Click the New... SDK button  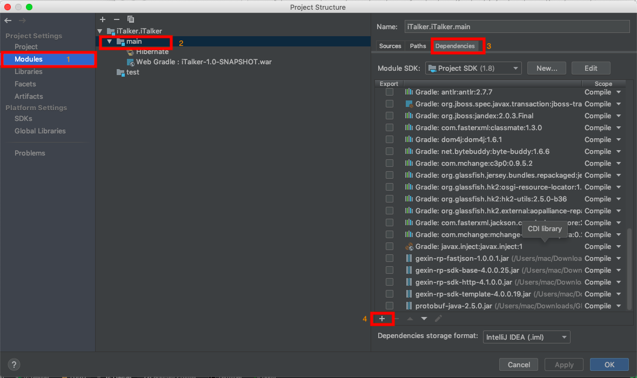[546, 68]
